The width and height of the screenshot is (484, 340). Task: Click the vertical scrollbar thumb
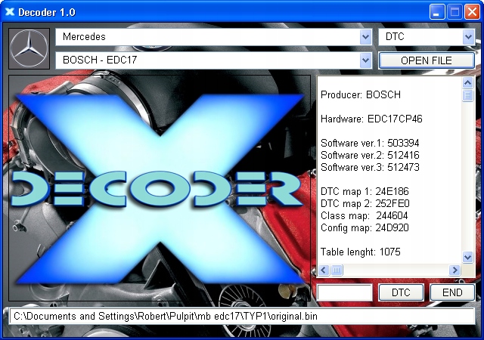[x=467, y=95]
